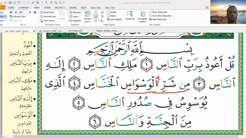This screenshot has height=138, width=246.
Task: Click Reverse View
Action: pos(48,16)
